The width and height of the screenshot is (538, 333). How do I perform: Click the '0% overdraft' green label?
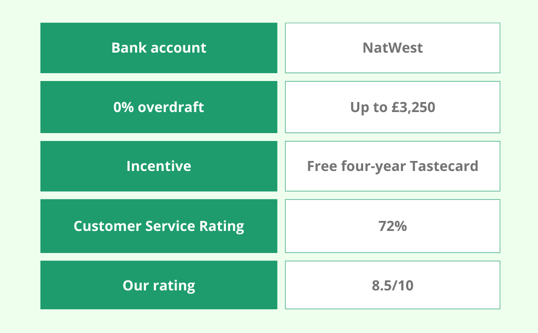point(159,107)
